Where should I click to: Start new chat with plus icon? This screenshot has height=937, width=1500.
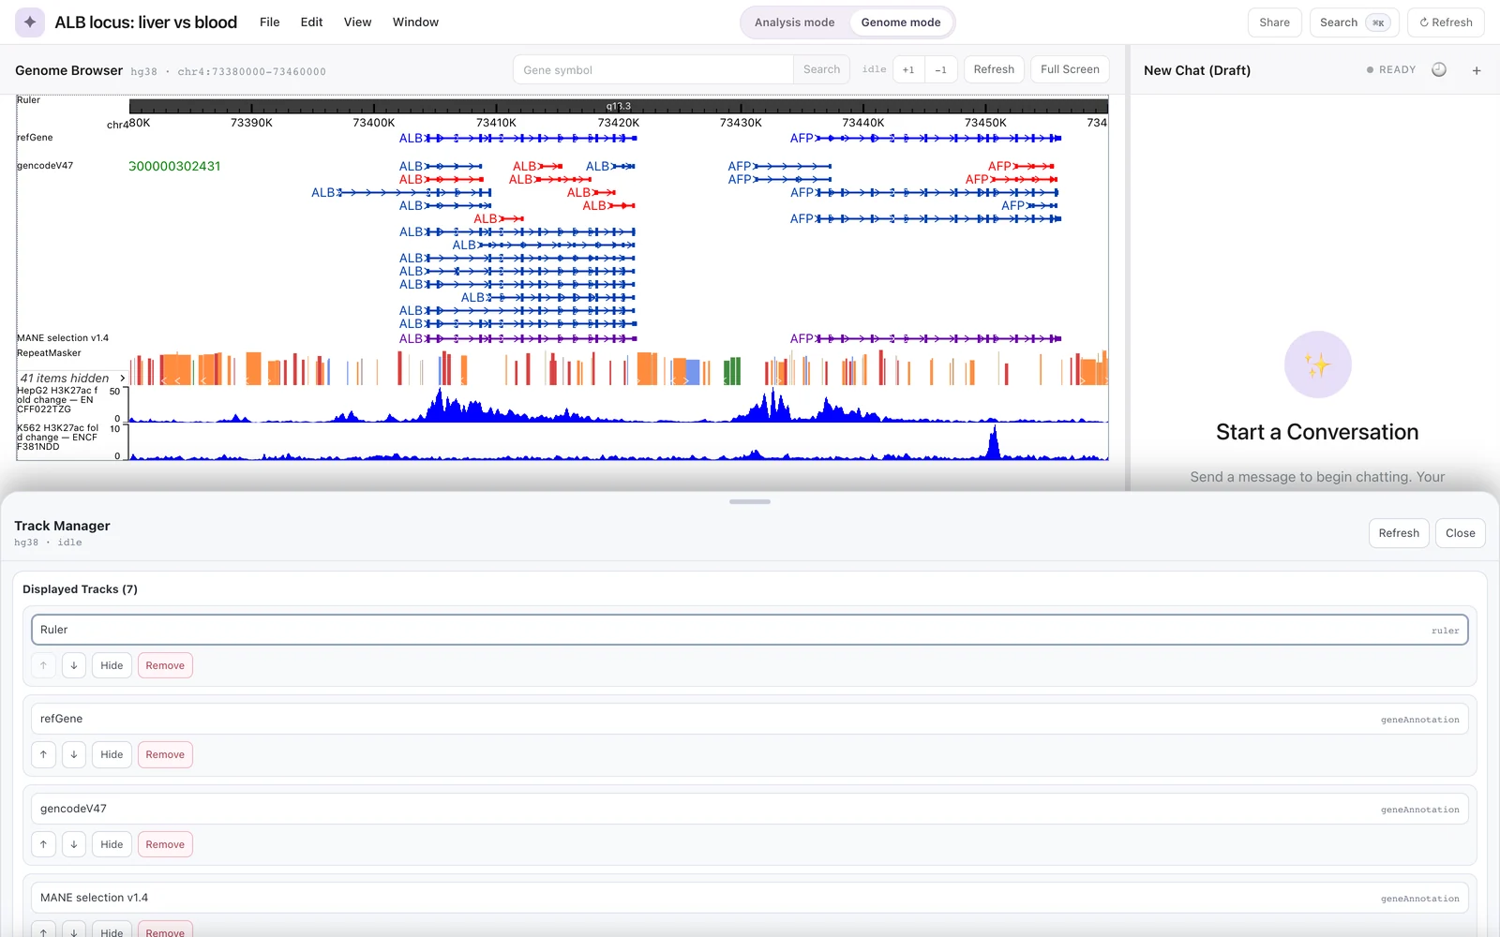(x=1477, y=70)
